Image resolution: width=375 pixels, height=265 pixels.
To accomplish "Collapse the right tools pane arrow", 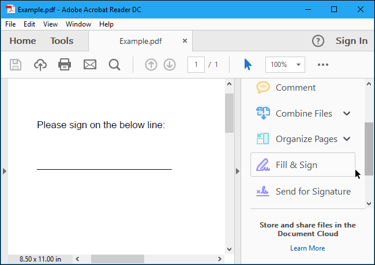I will click(x=237, y=171).
